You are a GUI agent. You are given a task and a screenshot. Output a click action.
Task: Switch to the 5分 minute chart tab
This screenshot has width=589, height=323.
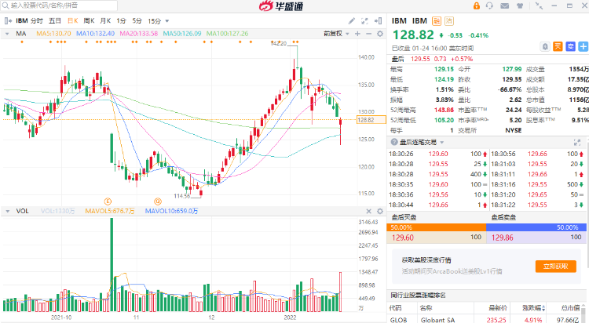137,20
